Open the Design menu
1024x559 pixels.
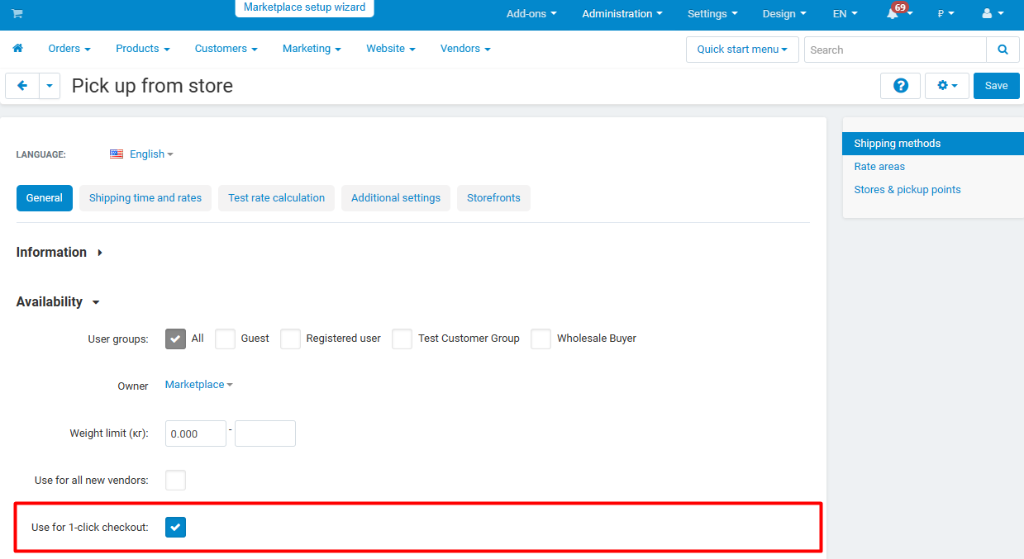click(784, 14)
